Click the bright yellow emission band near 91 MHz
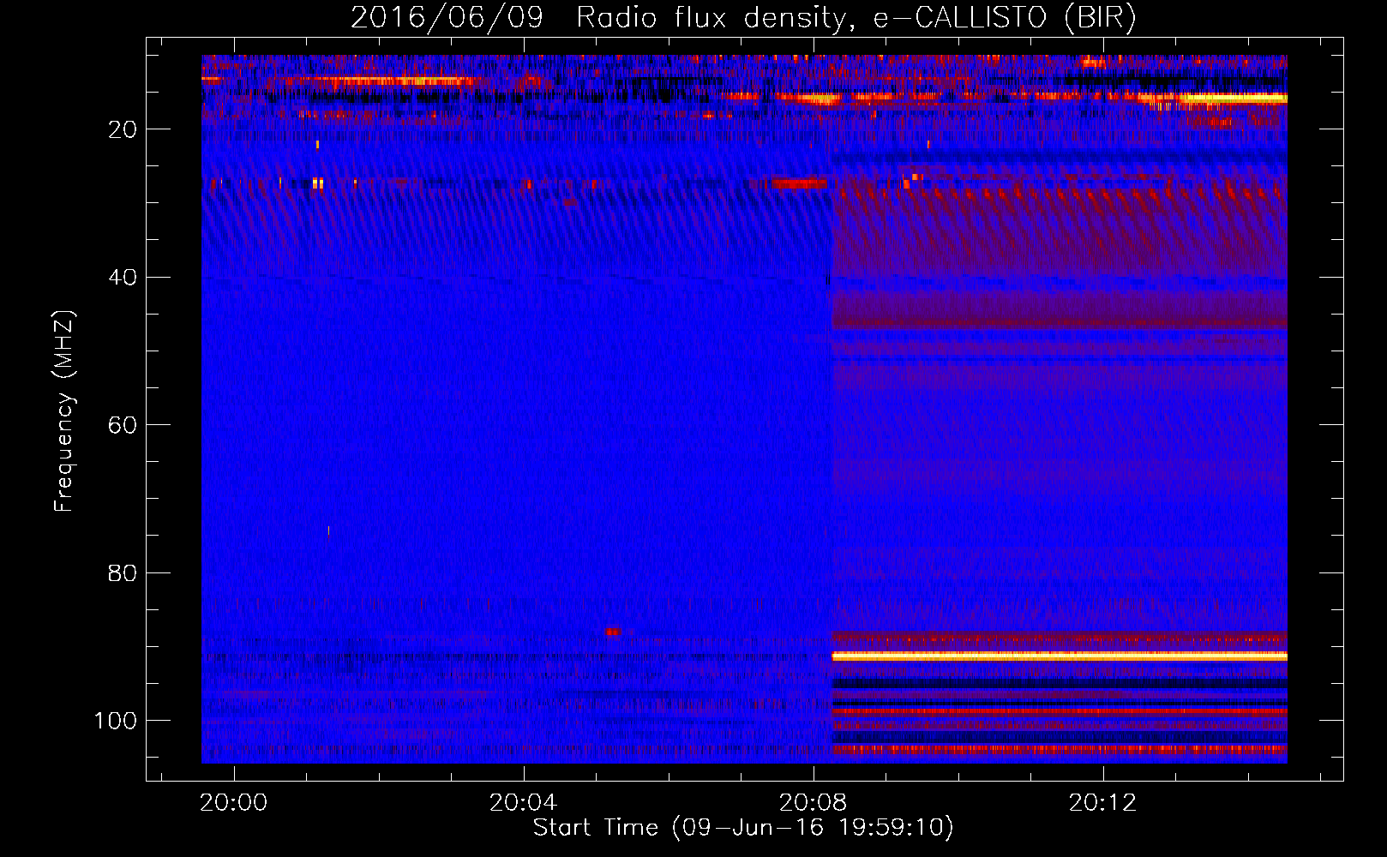Image resolution: width=1387 pixels, height=857 pixels. 1060,656
